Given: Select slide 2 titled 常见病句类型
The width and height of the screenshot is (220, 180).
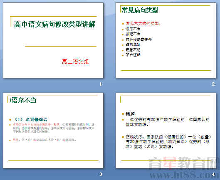Looking at the screenshot, I should (x=166, y=40).
